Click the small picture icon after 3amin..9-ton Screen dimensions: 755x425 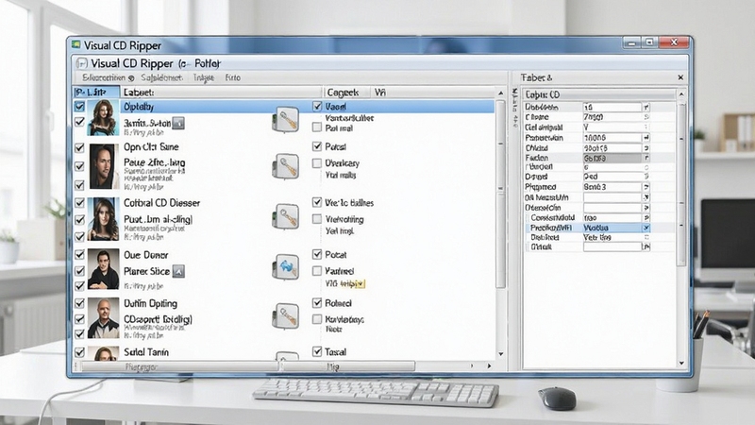point(178,124)
